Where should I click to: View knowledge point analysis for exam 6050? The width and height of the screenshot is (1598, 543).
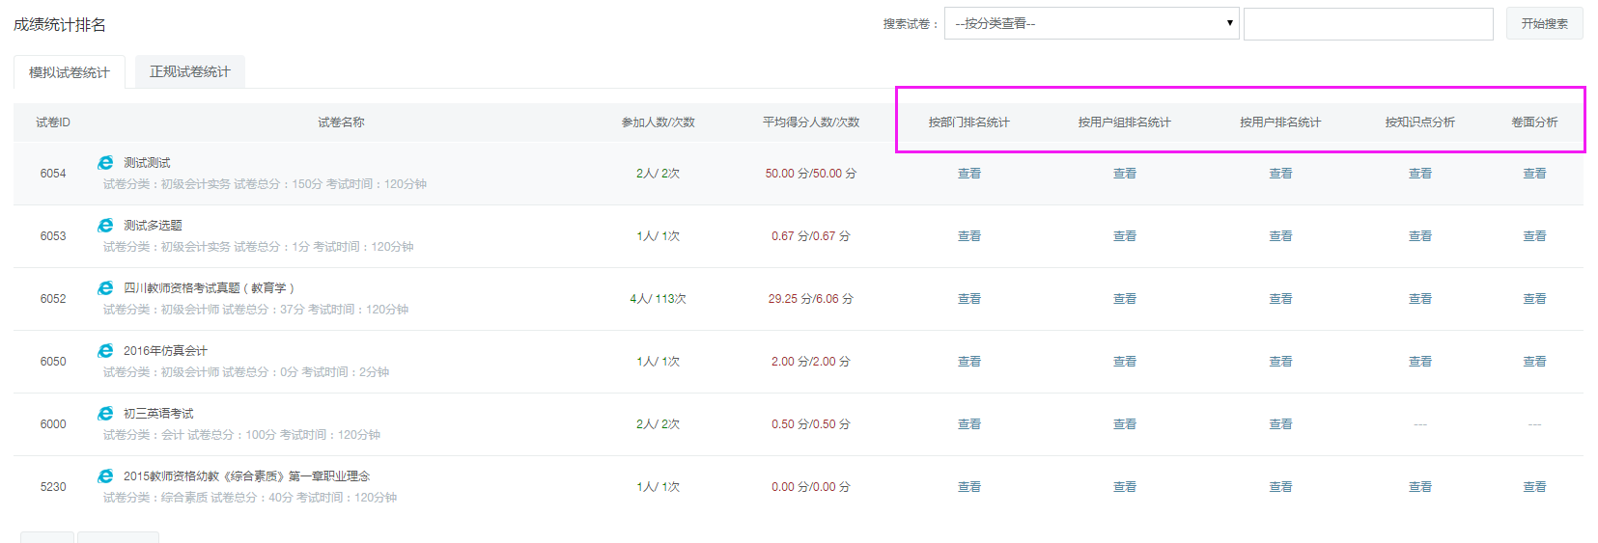click(1419, 362)
